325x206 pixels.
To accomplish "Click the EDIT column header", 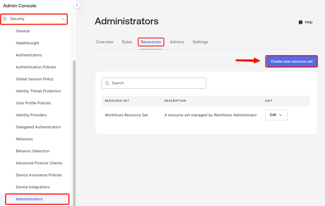I will point(269,101).
